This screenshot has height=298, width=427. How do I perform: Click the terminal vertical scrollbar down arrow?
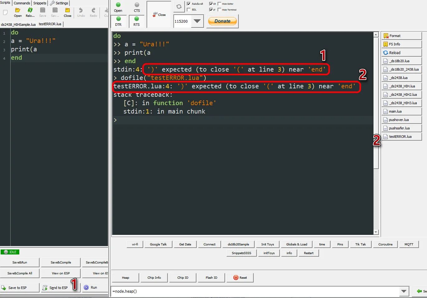click(376, 232)
